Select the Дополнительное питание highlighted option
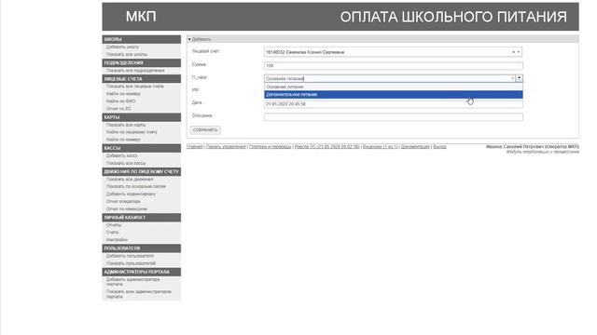This screenshot has width=597, height=335. (x=394, y=94)
